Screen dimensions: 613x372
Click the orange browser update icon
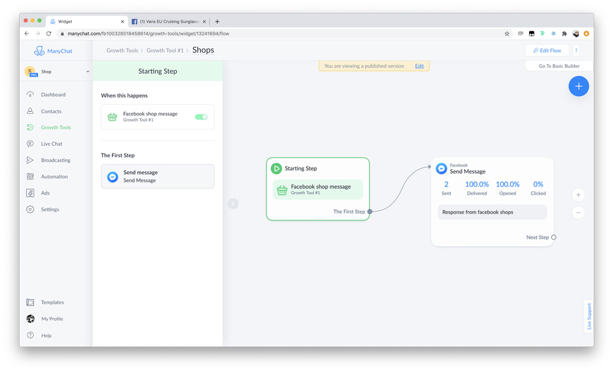[586, 34]
